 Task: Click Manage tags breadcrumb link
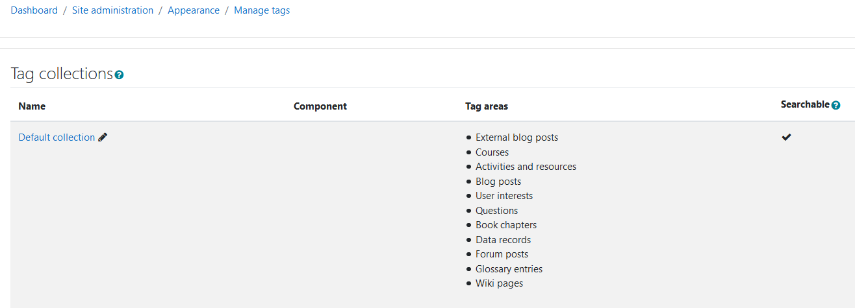click(x=262, y=10)
